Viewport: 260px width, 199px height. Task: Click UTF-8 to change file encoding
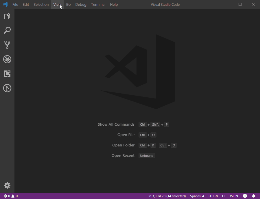pyautogui.click(x=213, y=196)
